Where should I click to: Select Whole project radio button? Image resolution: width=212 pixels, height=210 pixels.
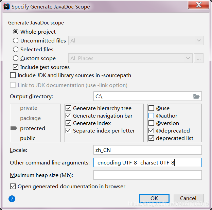(x=16, y=32)
